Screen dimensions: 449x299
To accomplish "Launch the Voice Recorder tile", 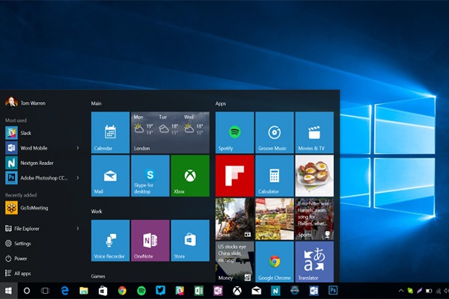I will (110, 241).
